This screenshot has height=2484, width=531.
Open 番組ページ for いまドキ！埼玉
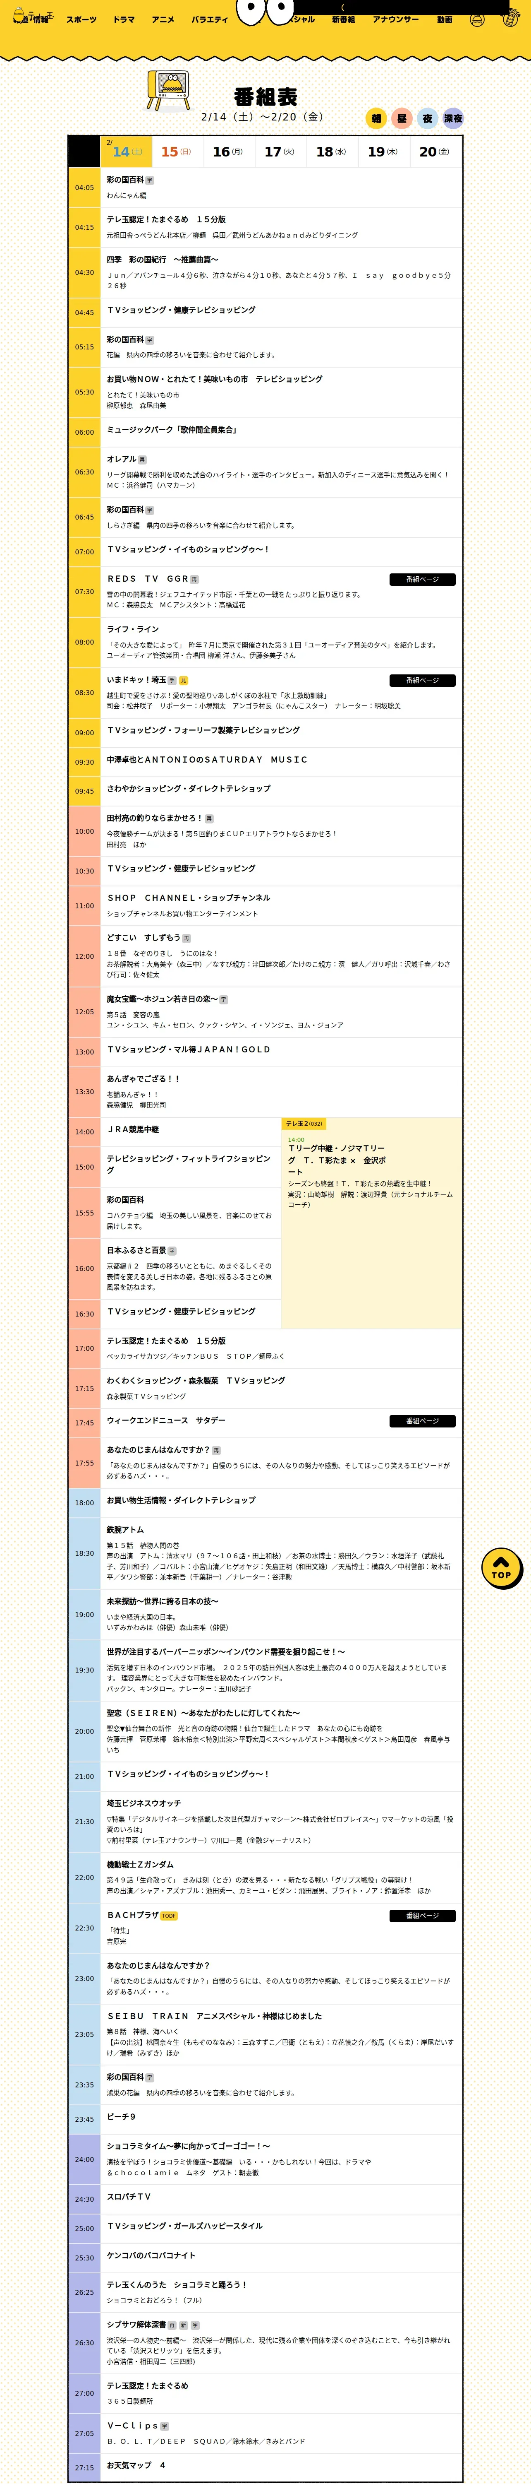tap(422, 681)
